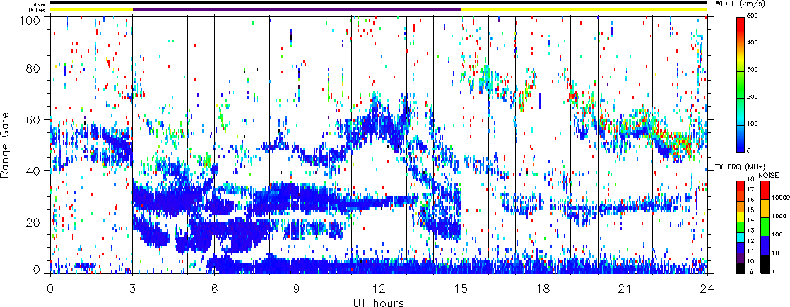Viewport: 790px width, 307px height.
Task: Select the red 17–18 MHz frequency swatch
Action: 740,185
